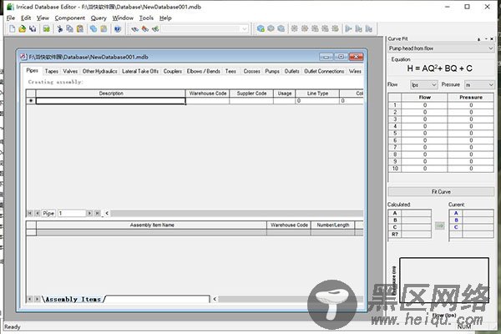Click the Open database folder icon
Image resolution: width=501 pixels, height=334 pixels.
[x=22, y=29]
